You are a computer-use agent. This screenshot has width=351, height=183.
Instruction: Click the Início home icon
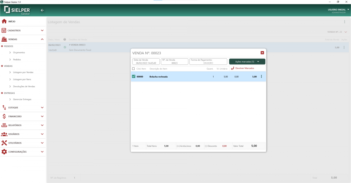point(4,21)
